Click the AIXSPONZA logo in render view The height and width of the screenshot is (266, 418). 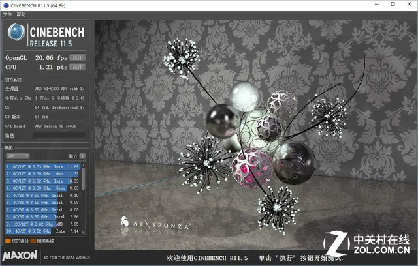[155, 225]
